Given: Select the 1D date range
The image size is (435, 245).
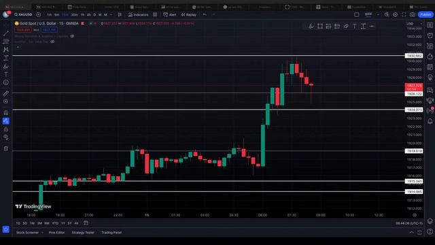Looking at the screenshot, I should click(x=18, y=223).
